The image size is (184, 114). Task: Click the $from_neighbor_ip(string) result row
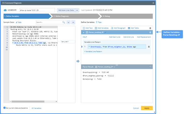tap(98, 76)
